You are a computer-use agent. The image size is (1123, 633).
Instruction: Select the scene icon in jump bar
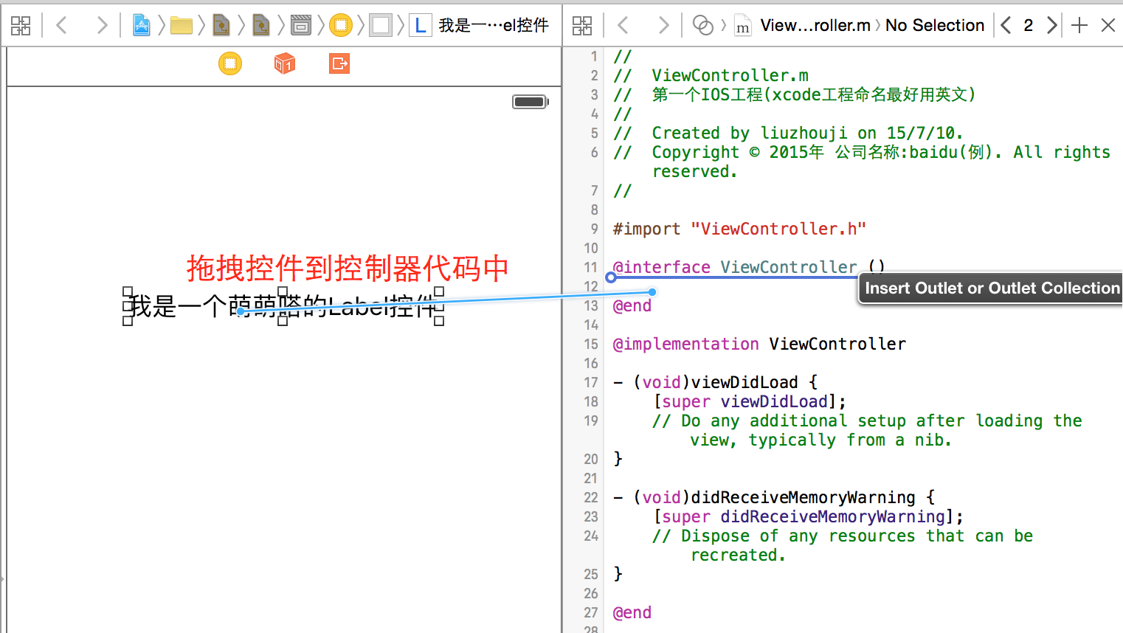click(x=301, y=26)
